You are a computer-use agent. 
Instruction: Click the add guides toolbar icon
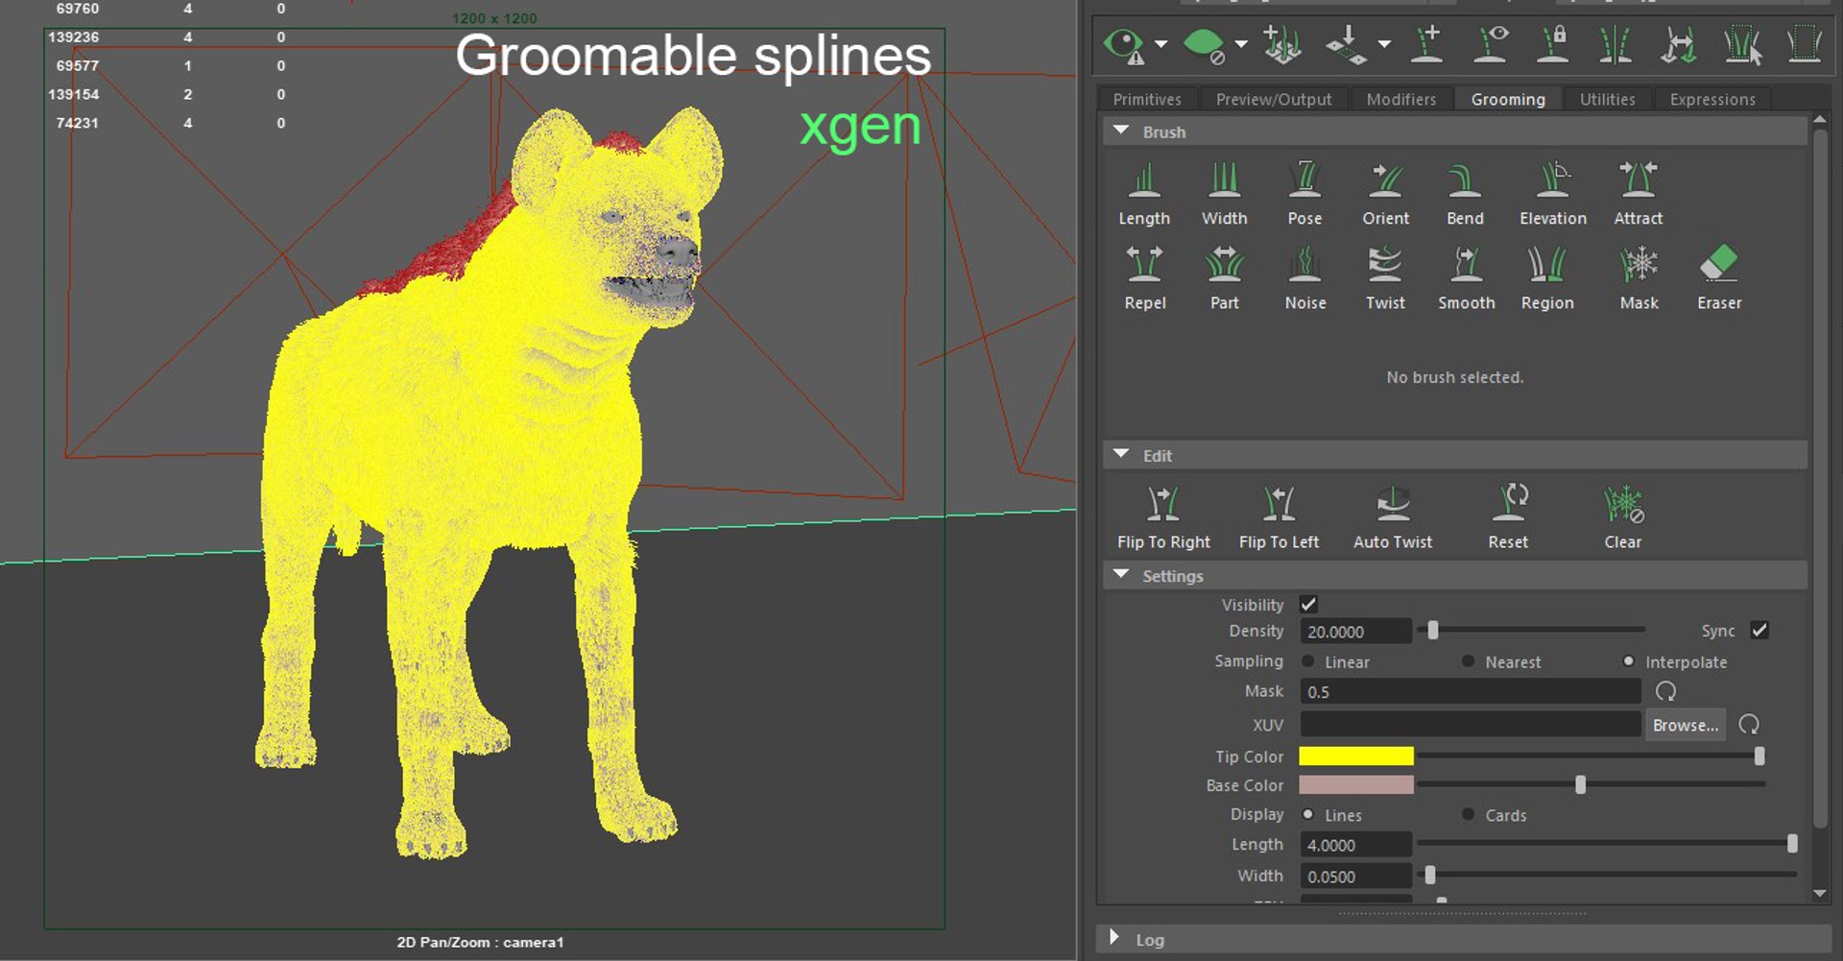[x=1427, y=44]
